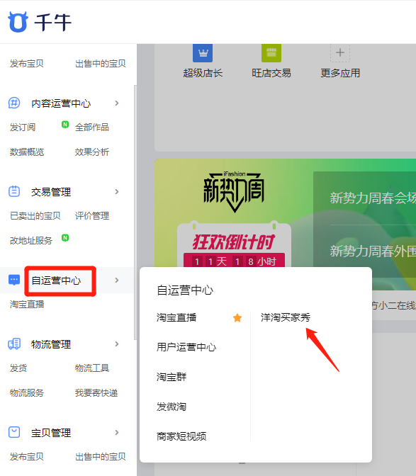Select 用户运营中心 in the popup menu
Screen dimensions: 416x476
point(186,347)
